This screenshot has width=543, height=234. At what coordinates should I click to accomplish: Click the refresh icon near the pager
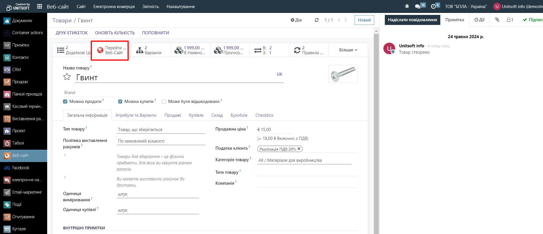317,20
